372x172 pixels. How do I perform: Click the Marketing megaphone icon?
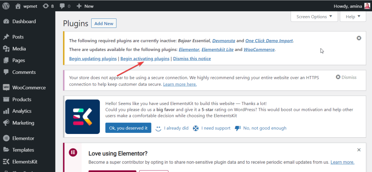[x=6, y=123]
